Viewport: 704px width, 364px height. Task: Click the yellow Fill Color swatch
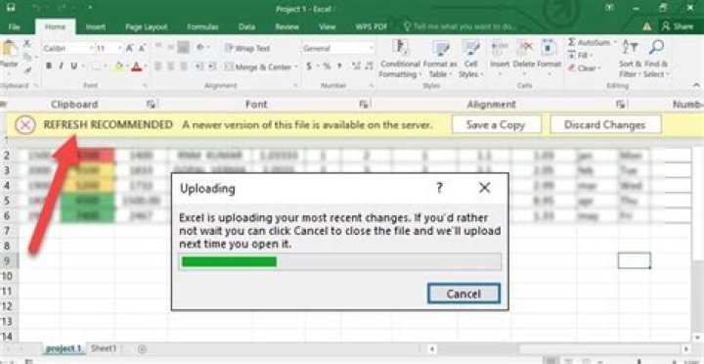coord(118,67)
